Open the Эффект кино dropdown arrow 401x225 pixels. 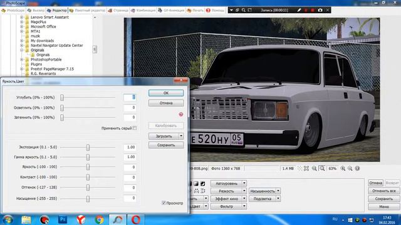(x=244, y=199)
